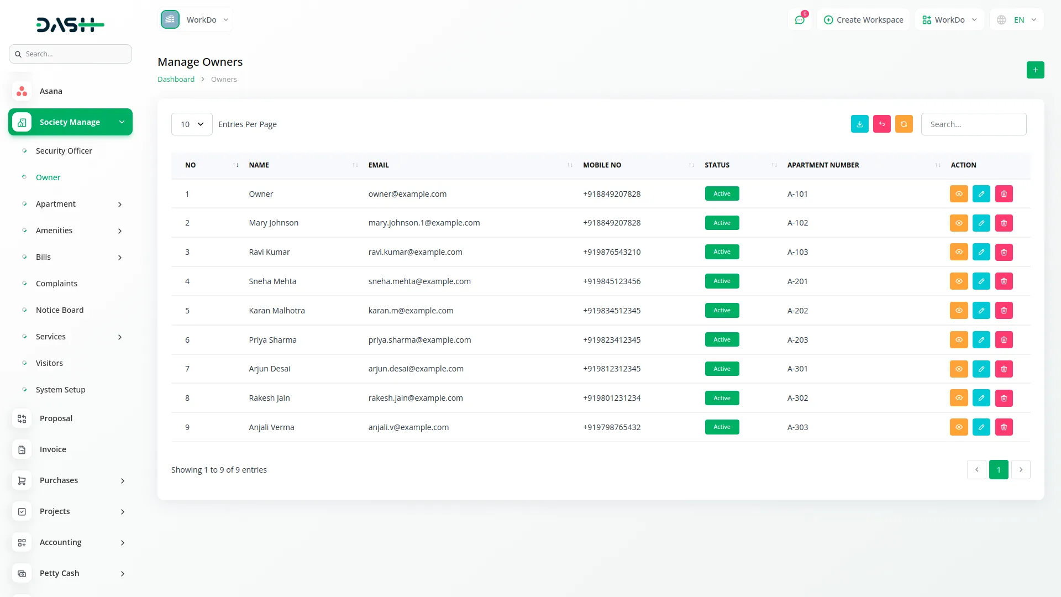Open the Proposal module in sidebar
This screenshot has height=597, width=1061.
[56, 418]
